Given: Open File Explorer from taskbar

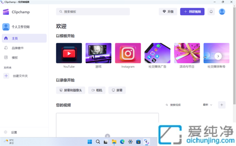Looking at the screenshot, I should (114, 142).
